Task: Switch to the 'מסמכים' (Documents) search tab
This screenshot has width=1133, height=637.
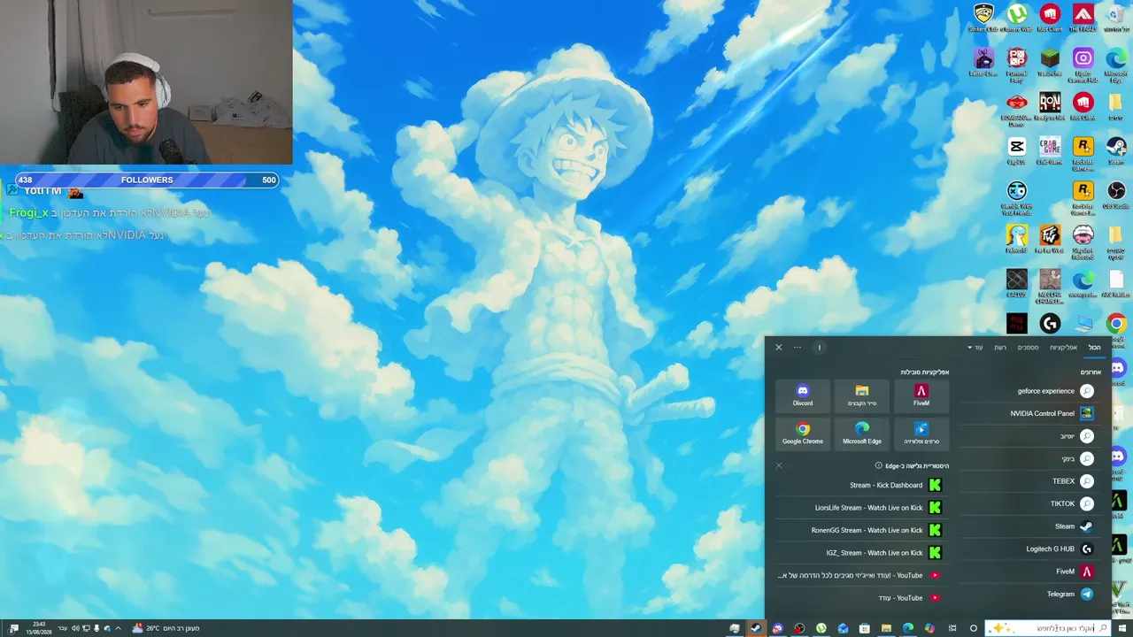Action: coord(1028,348)
